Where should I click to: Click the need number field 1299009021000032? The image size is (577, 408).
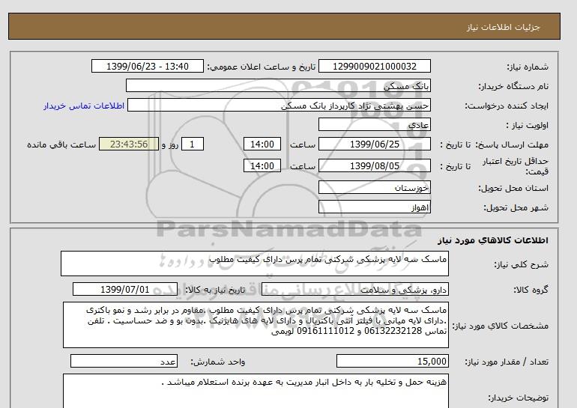coord(375,67)
